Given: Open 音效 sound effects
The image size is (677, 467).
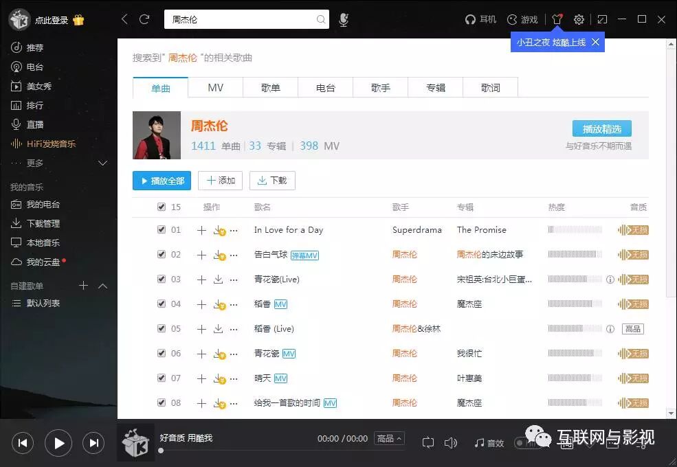Looking at the screenshot, I should pyautogui.click(x=489, y=443).
